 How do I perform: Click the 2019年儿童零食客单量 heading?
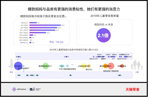[x=104, y=16]
